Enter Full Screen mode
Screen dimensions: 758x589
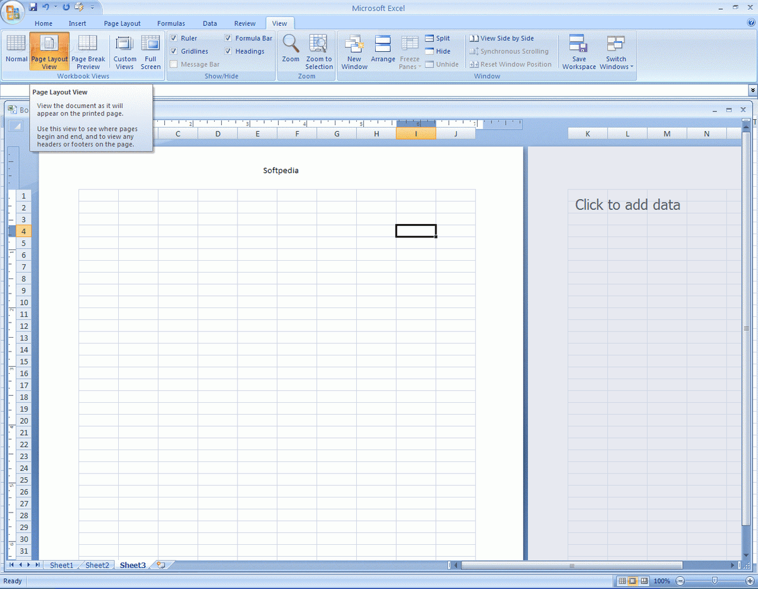(150, 51)
